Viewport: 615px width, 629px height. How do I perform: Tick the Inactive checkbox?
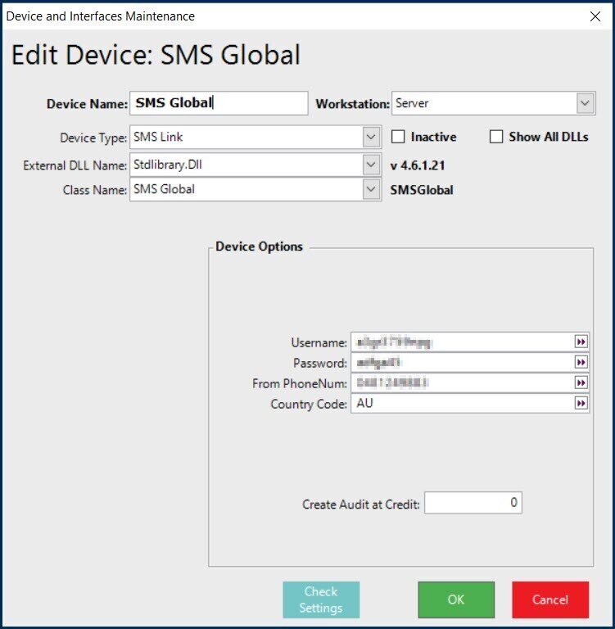(398, 137)
